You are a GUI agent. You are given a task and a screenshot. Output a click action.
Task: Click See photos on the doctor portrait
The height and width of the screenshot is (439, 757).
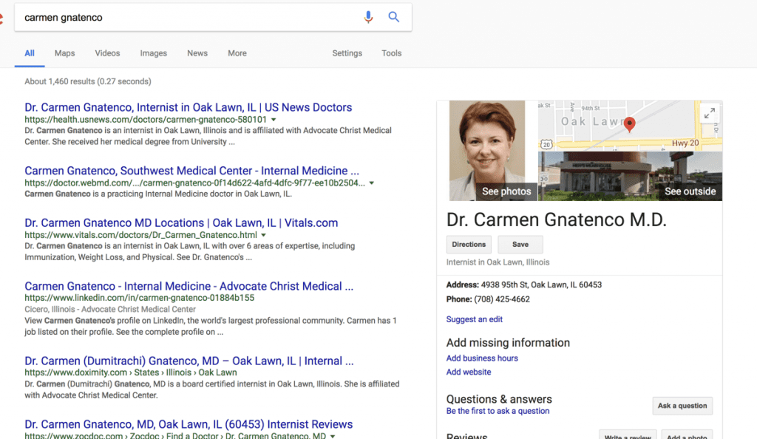click(506, 191)
